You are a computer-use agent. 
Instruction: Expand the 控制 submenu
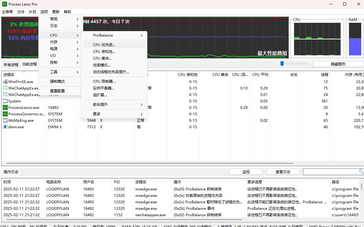point(61,62)
